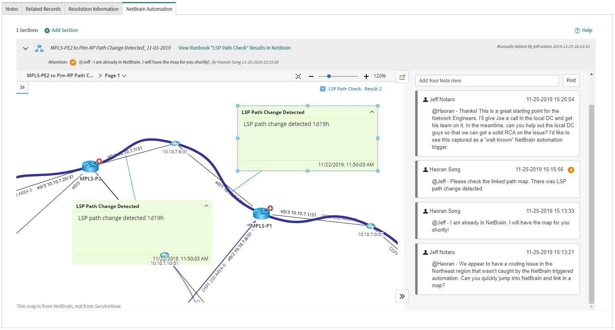Click the scroll up arrow of notes panel

click(591, 74)
